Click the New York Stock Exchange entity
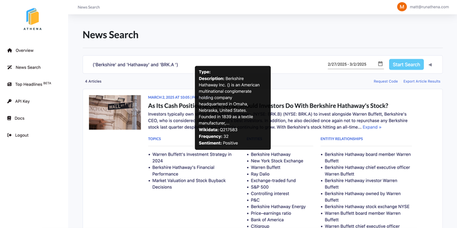The width and height of the screenshot is (457, 228). point(277,161)
